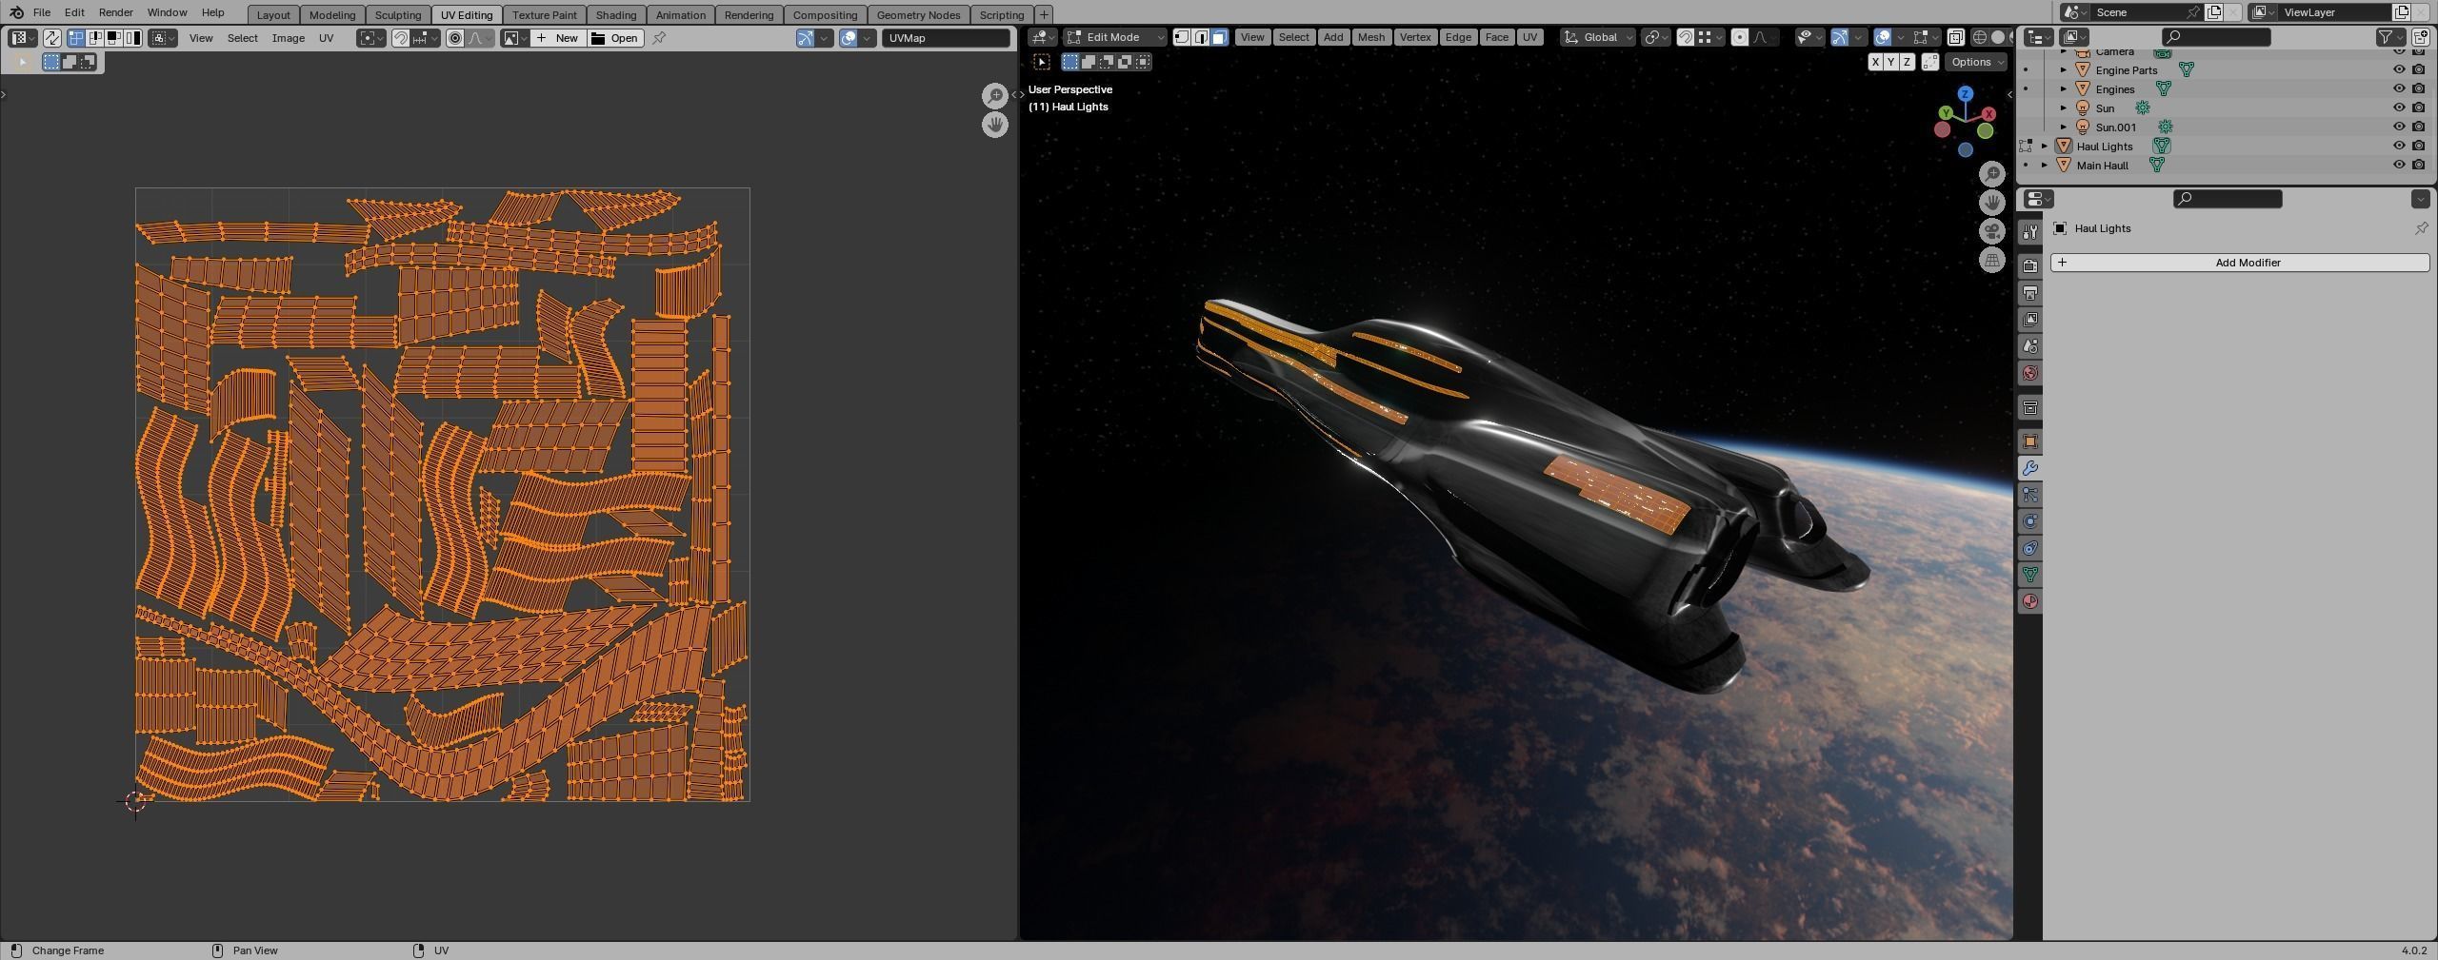Click the UVMap active UV field
The height and width of the screenshot is (960, 2438).
946,38
